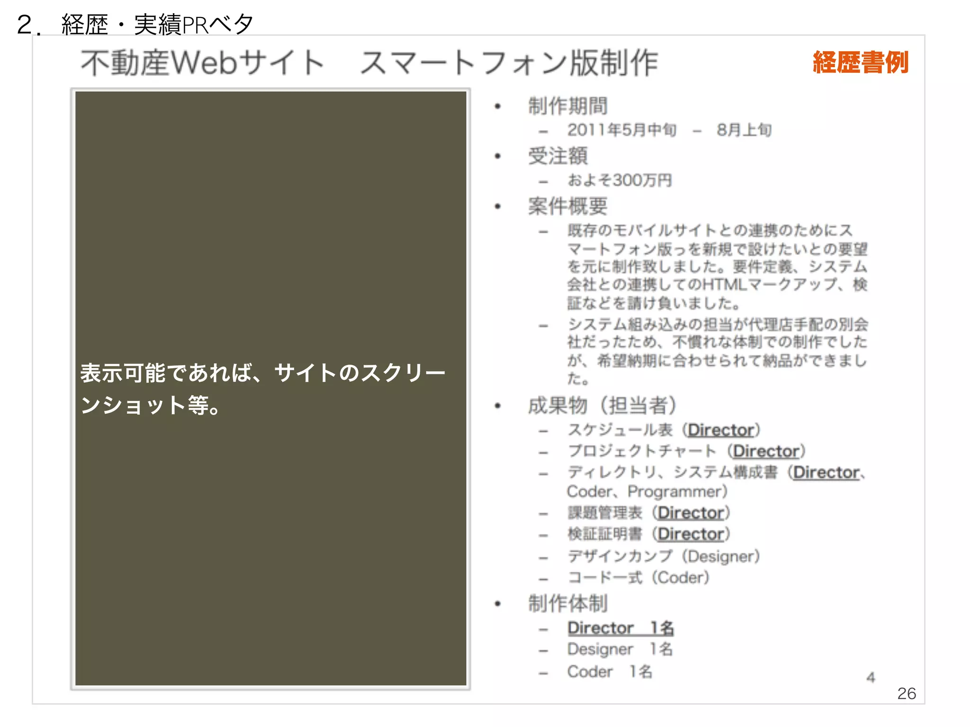970x727 pixels.
Task: Click the underlined 'Director 1名' entry
Action: click(x=621, y=628)
